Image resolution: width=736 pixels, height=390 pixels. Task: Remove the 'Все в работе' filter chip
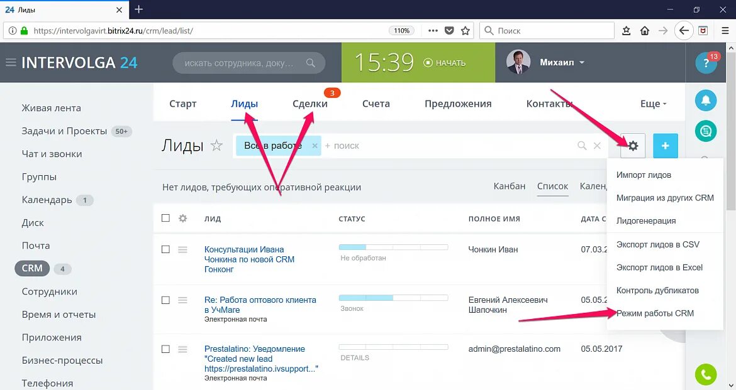pyautogui.click(x=315, y=146)
